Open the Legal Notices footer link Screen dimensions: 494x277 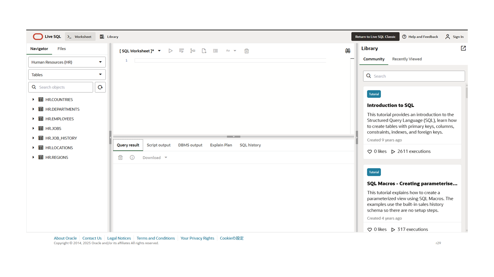pos(119,238)
